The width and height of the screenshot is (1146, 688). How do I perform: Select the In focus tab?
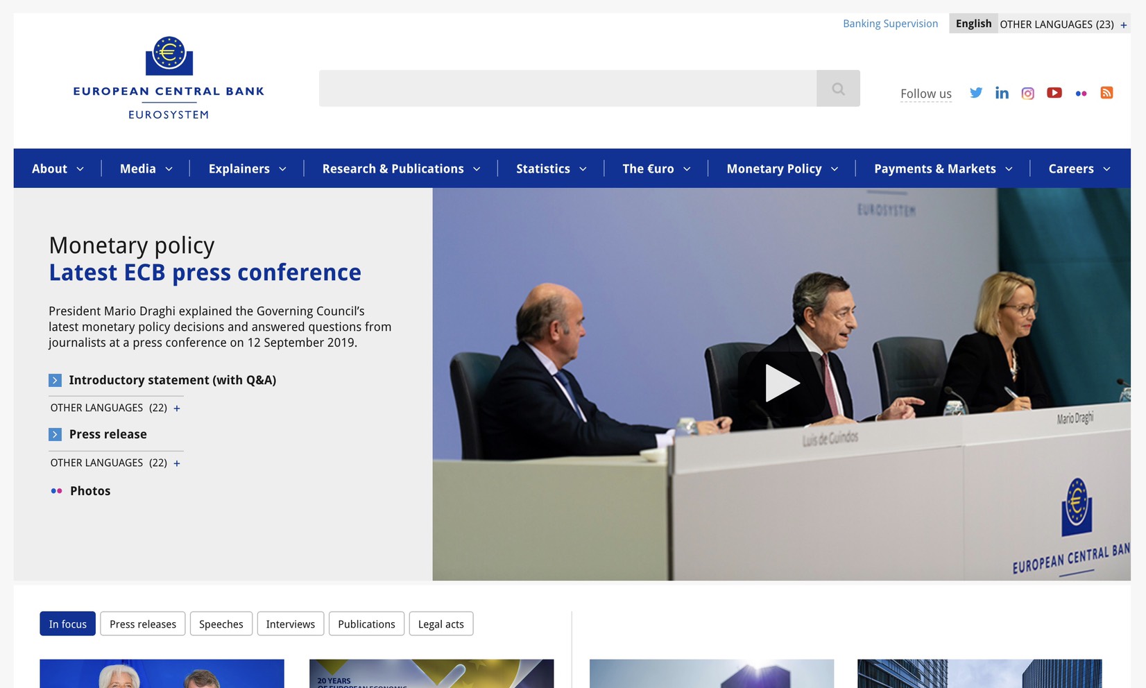(x=68, y=624)
